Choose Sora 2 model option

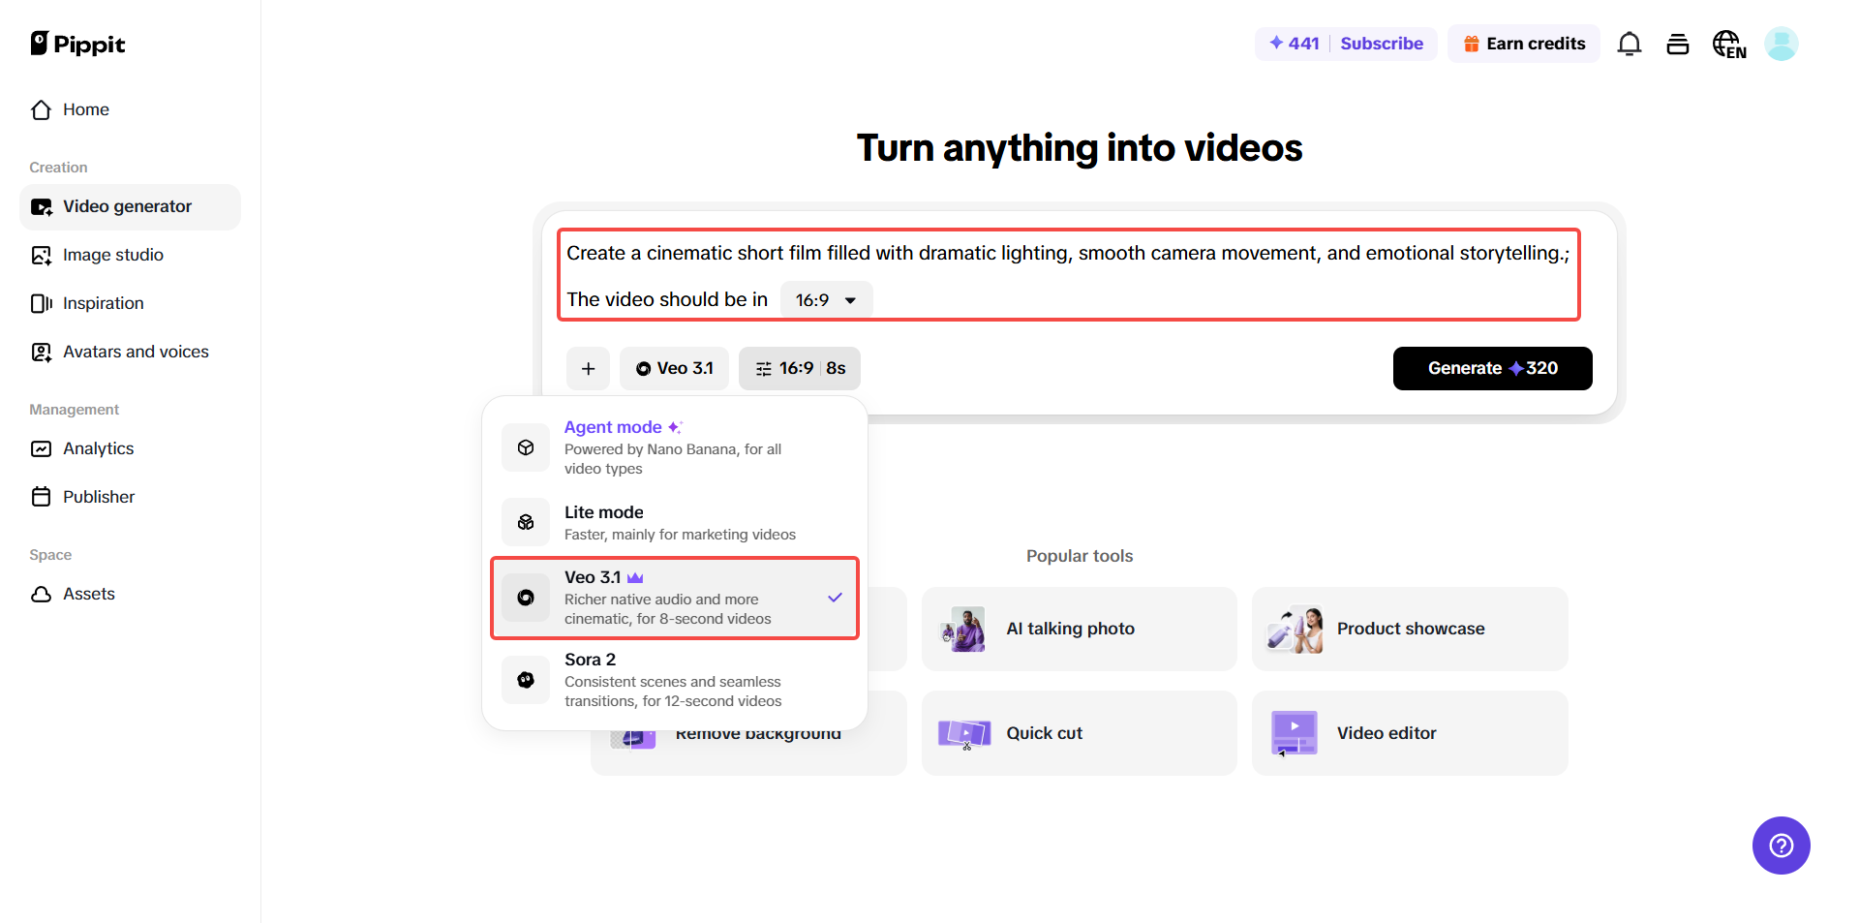(x=675, y=680)
